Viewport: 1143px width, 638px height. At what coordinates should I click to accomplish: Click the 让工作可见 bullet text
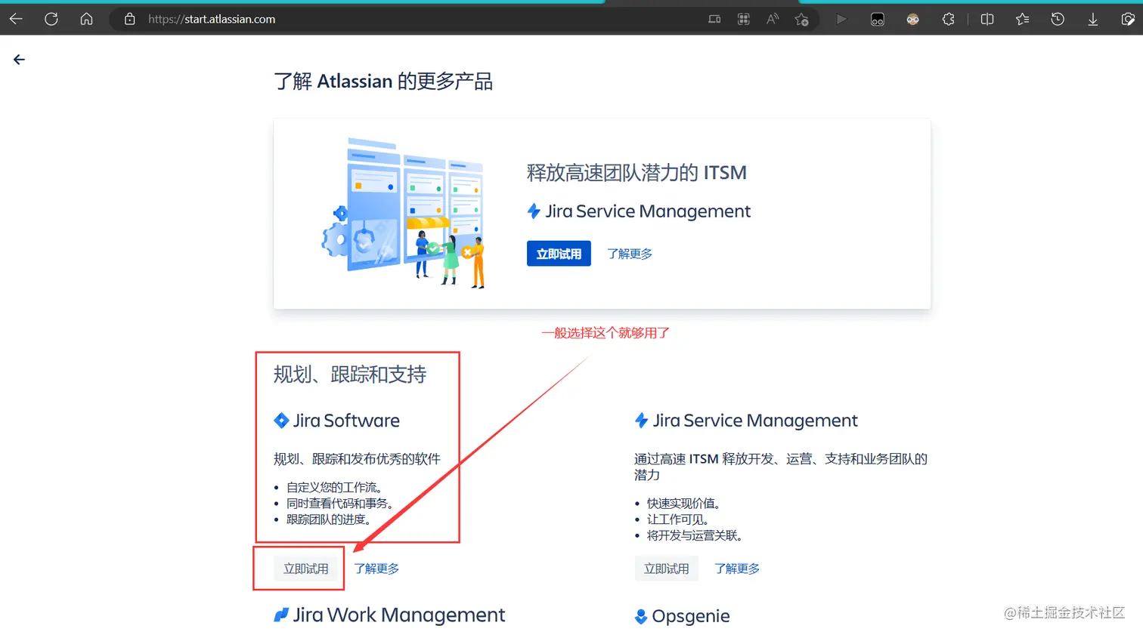click(678, 519)
